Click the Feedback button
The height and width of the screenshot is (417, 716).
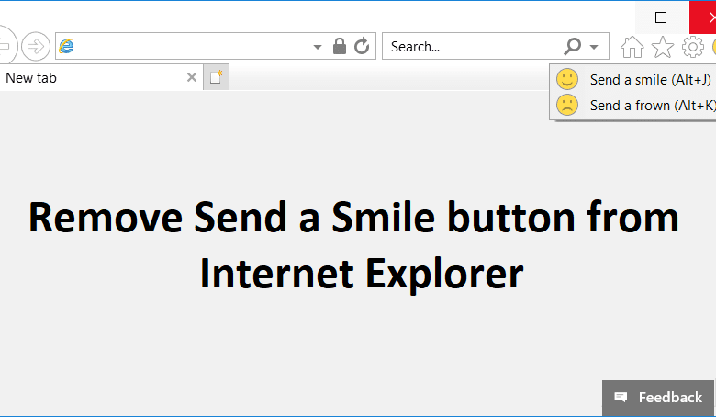[657, 398]
